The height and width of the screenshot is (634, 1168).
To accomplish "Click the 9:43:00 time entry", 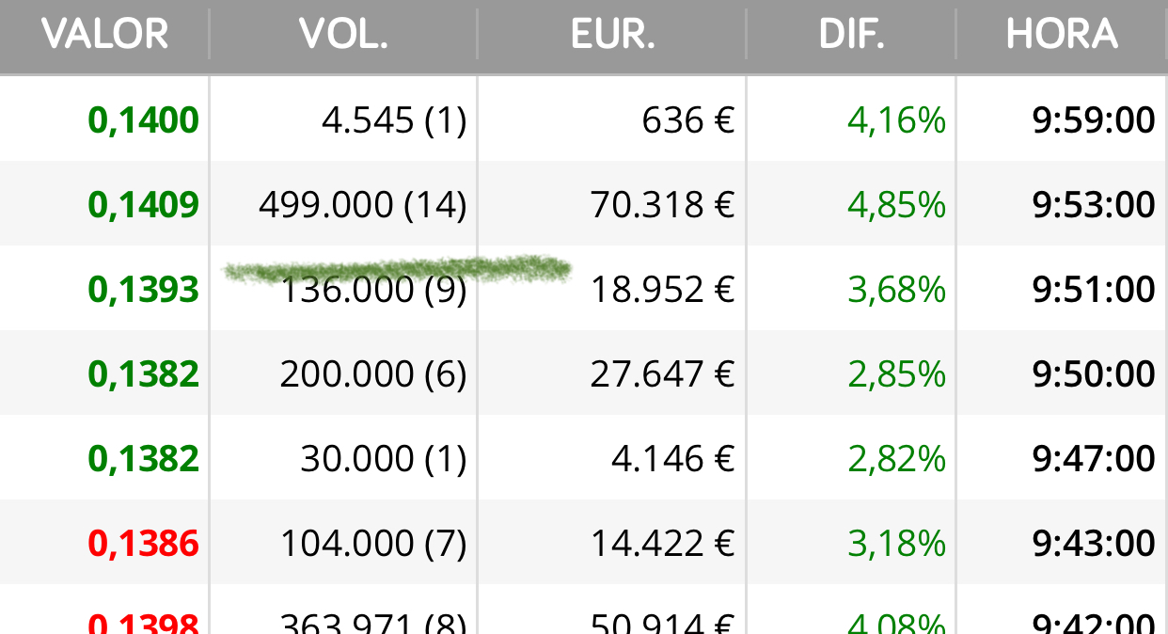I will click(1094, 544).
